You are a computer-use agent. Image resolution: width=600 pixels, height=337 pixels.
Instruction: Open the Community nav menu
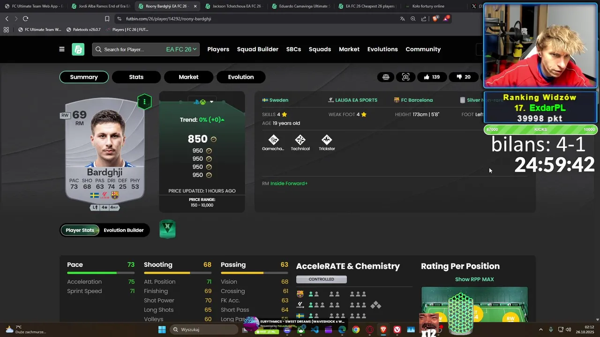pos(423,49)
